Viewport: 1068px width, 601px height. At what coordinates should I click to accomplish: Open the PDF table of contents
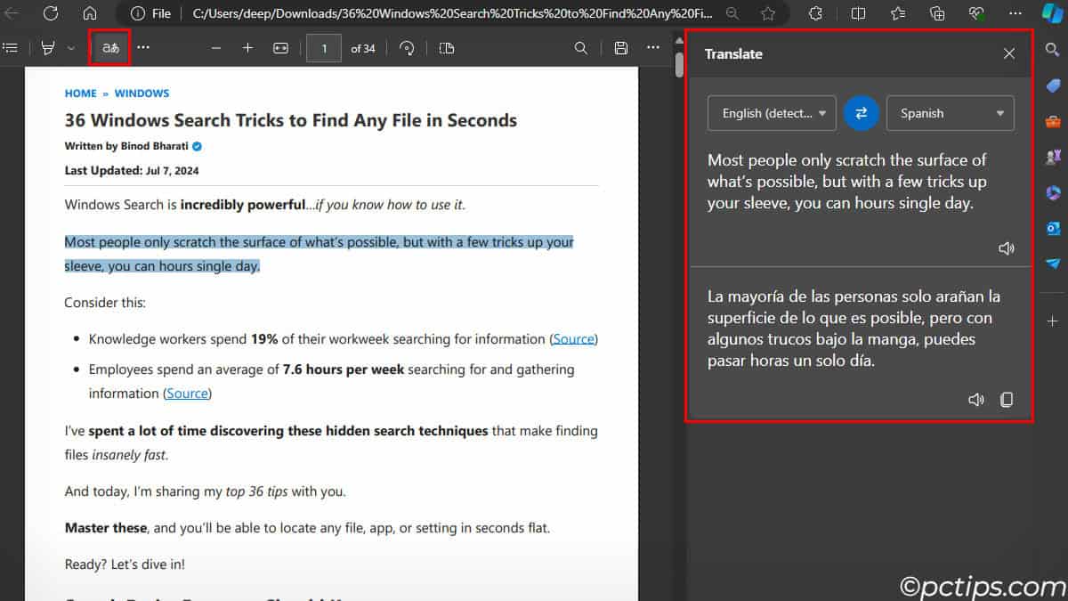(x=11, y=48)
